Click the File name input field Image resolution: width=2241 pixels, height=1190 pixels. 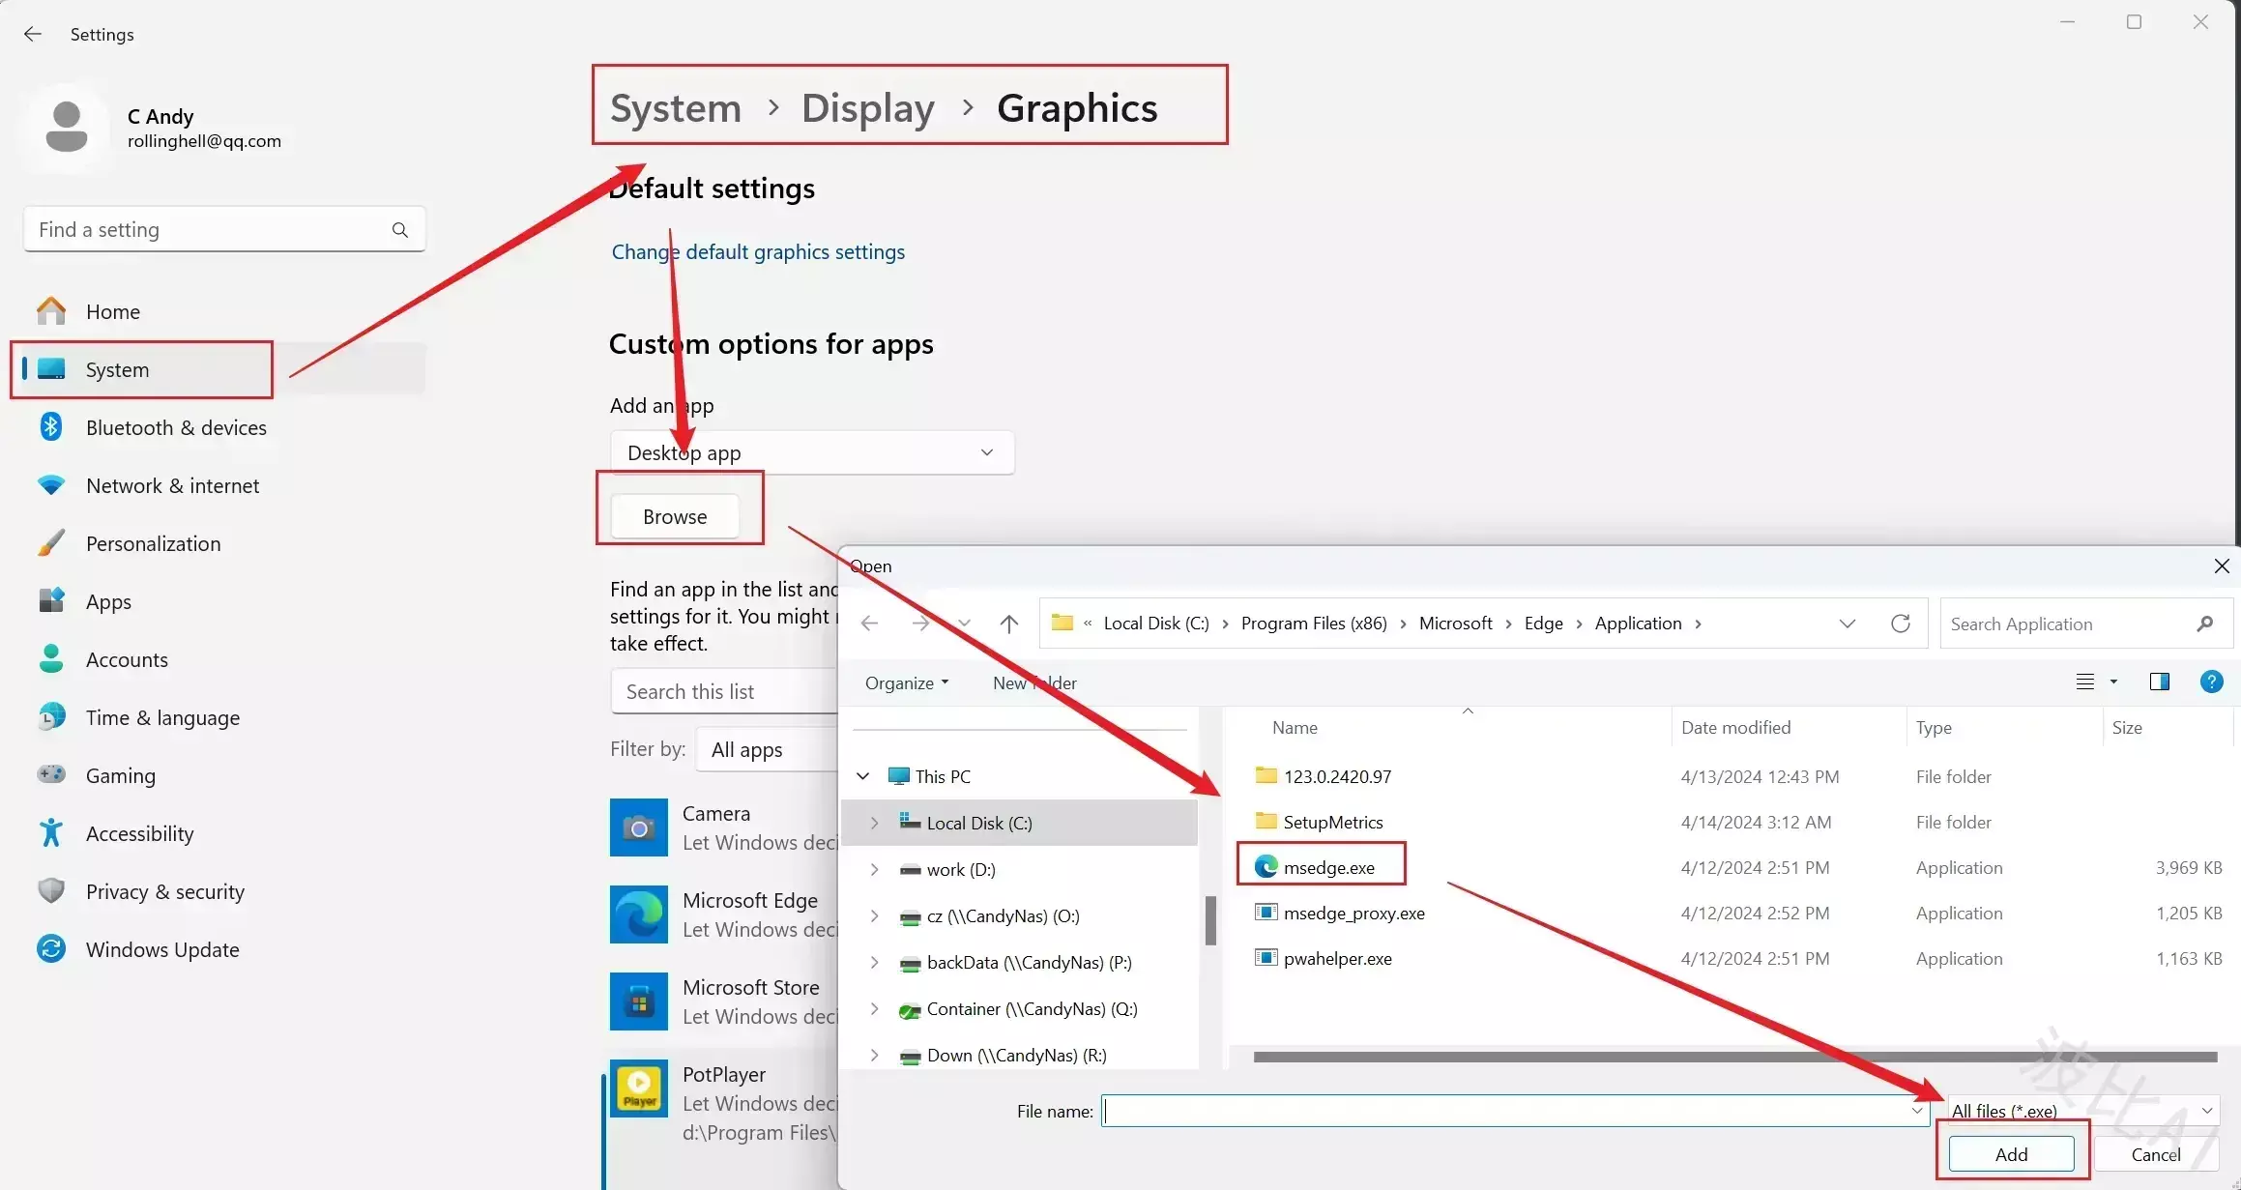pyautogui.click(x=1515, y=1111)
